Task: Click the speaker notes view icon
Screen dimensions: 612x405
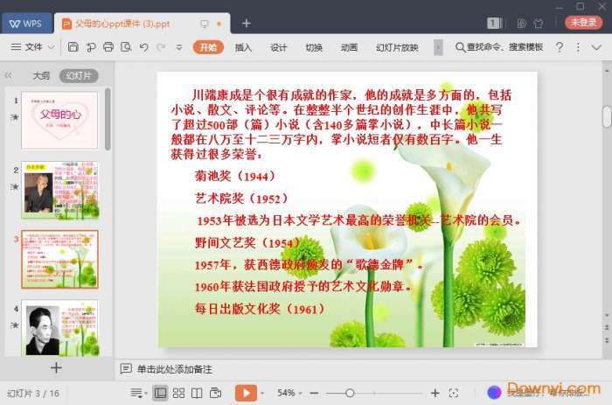Action: click(215, 393)
